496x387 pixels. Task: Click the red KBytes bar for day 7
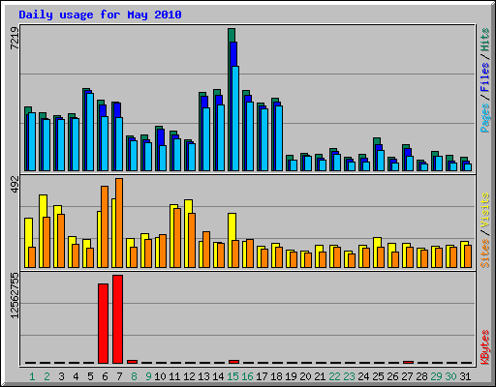pyautogui.click(x=117, y=319)
